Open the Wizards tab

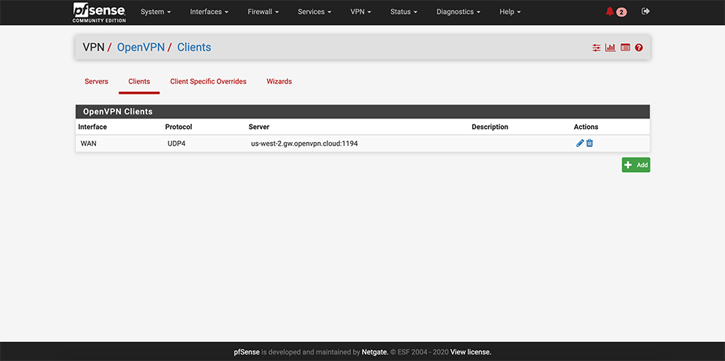click(x=279, y=81)
